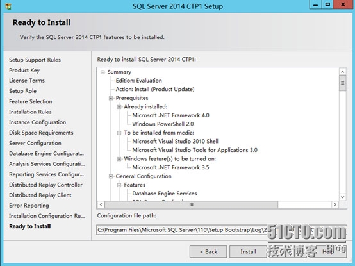The image size is (355, 266).
Task: Select the Product Key step
Action: (x=24, y=70)
